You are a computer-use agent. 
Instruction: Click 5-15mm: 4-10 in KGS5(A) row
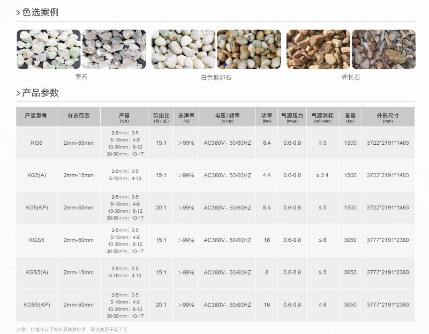coord(125,276)
